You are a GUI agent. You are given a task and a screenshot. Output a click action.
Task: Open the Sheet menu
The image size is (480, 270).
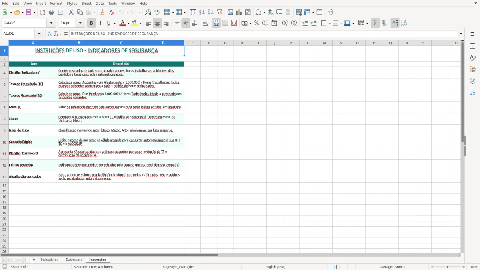click(87, 3)
